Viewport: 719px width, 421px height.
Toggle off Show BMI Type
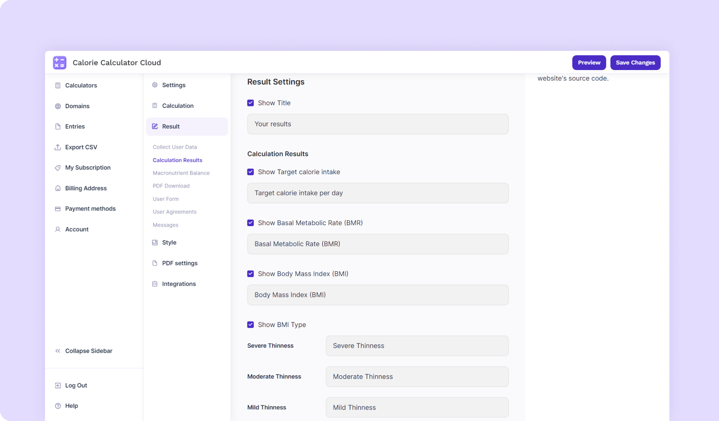tap(251, 324)
